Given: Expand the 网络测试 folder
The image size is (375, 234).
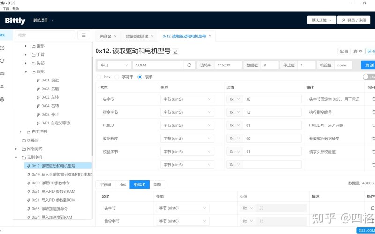Looking at the screenshot, I should (x=16, y=149).
